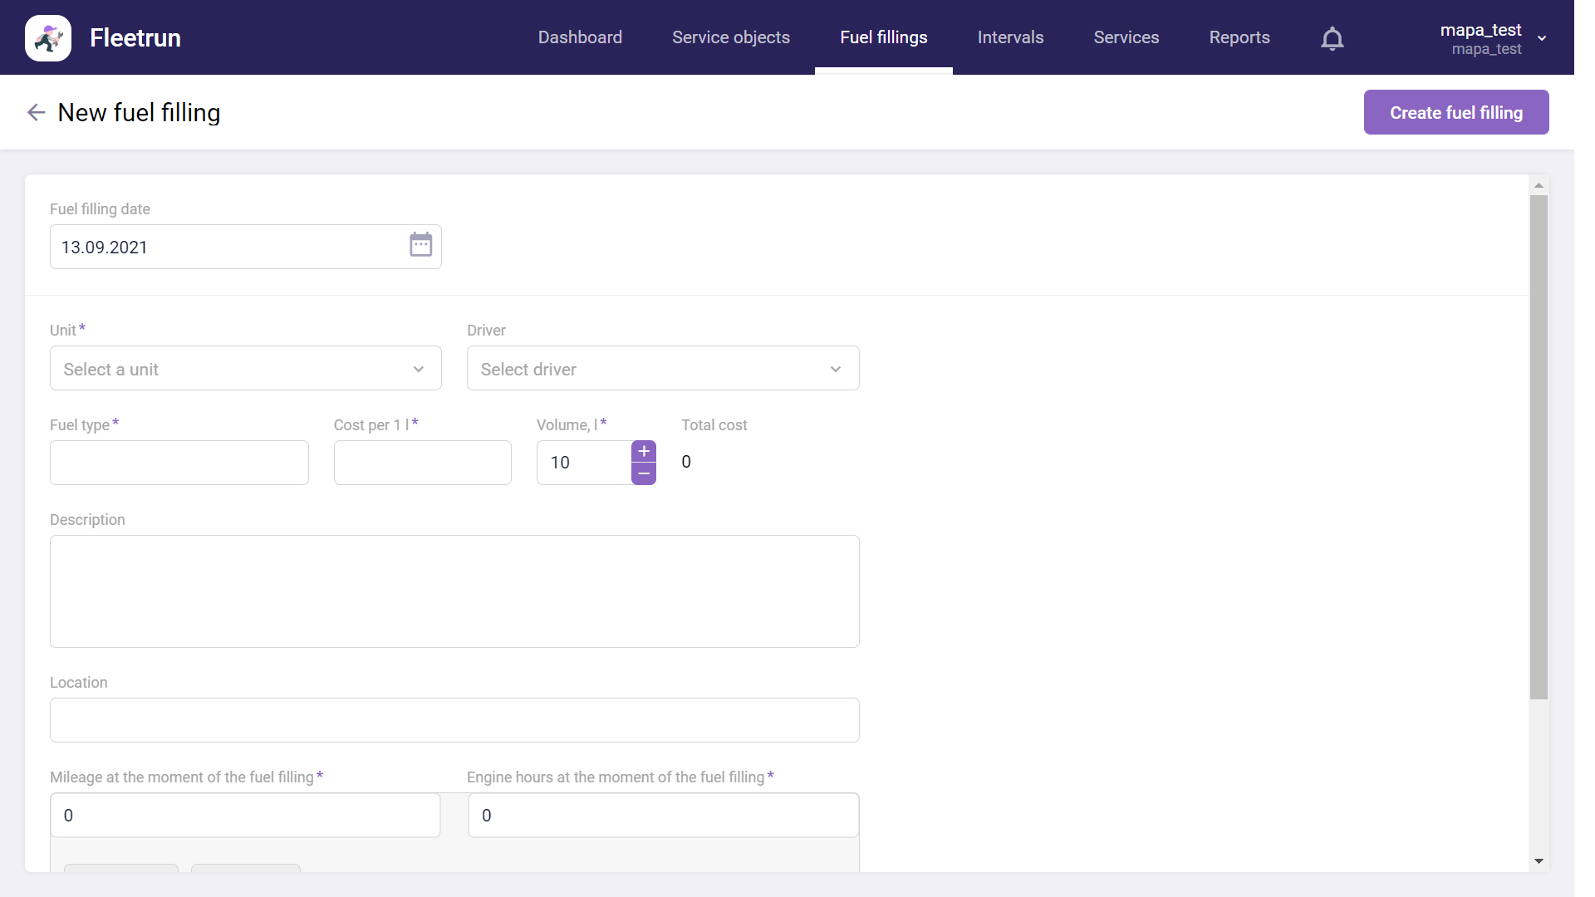Image resolution: width=1595 pixels, height=897 pixels.
Task: Click into the Cost per 1 l field
Action: pyautogui.click(x=422, y=463)
